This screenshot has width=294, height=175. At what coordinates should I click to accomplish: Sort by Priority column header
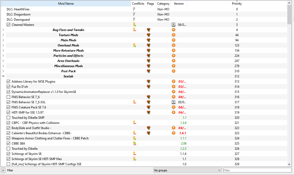[237, 3]
